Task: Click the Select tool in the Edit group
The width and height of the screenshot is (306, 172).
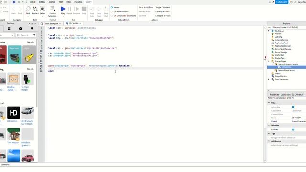Action: 43,9
